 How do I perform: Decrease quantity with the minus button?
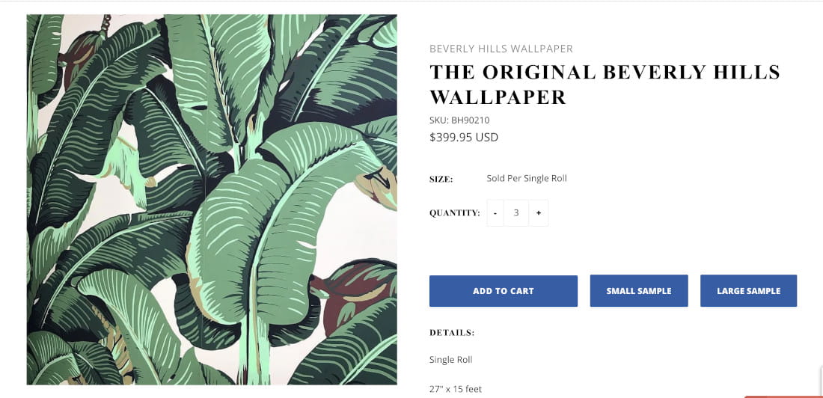pyautogui.click(x=495, y=212)
